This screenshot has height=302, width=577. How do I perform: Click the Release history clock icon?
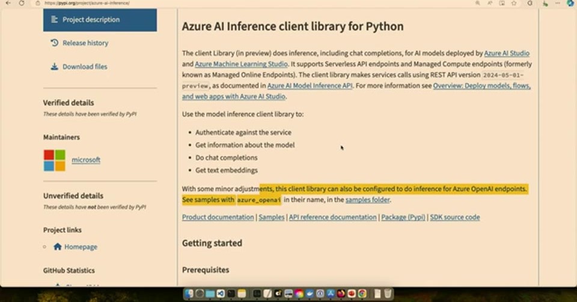click(54, 43)
